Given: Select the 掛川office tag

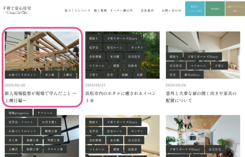Looking at the screenshot, I should 192,75.
